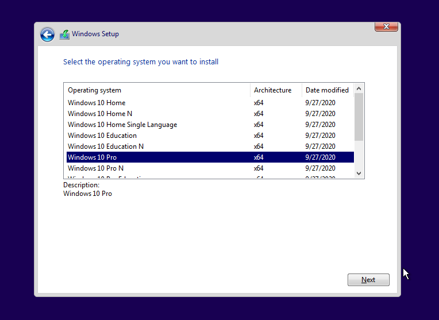Click the Windows Setup icon in title bar
This screenshot has height=320, width=439.
[x=64, y=34]
